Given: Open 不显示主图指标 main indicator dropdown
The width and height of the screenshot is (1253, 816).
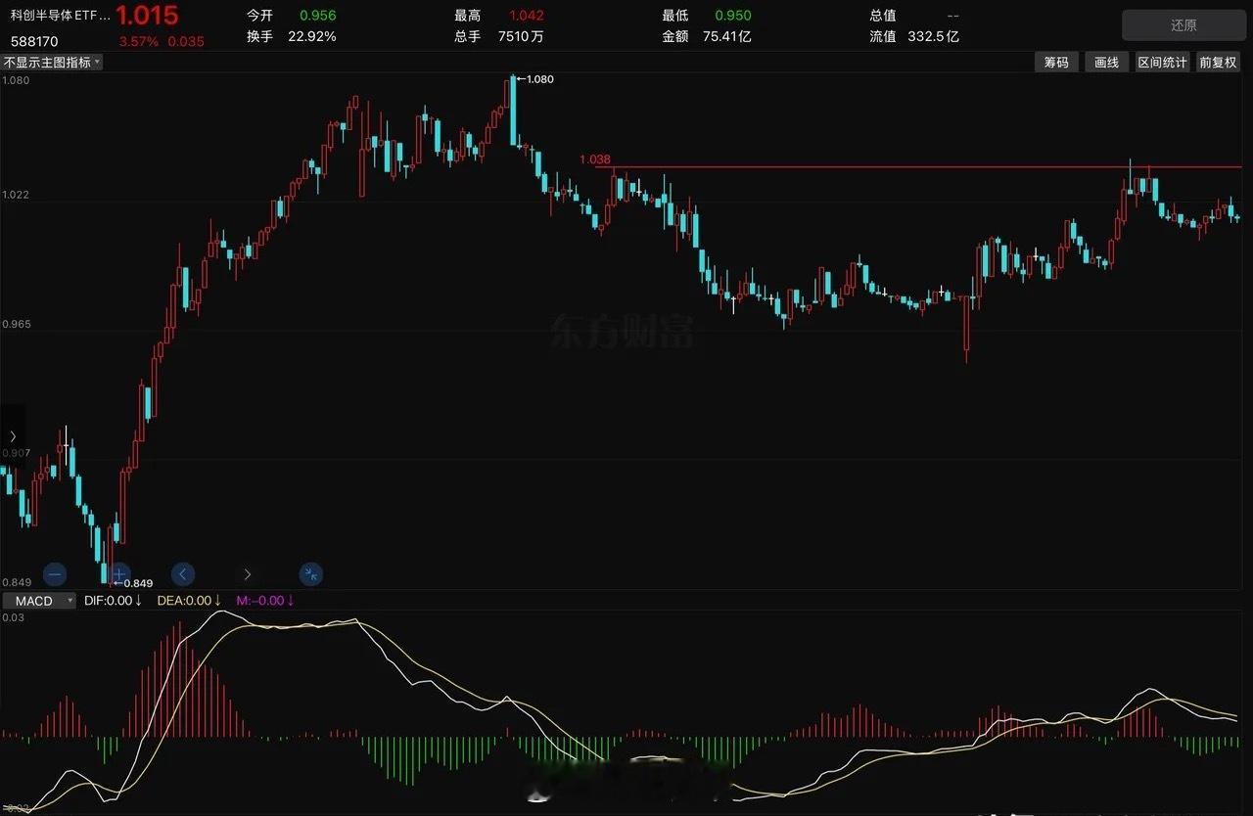Looking at the screenshot, I should 52,62.
